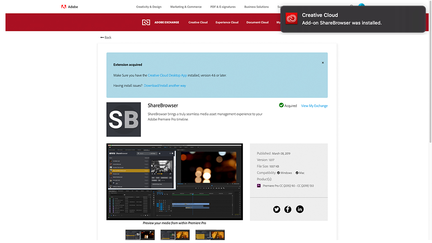The width and height of the screenshot is (432, 243).
Task: Open the Creativity & Design menu
Action: click(x=149, y=7)
